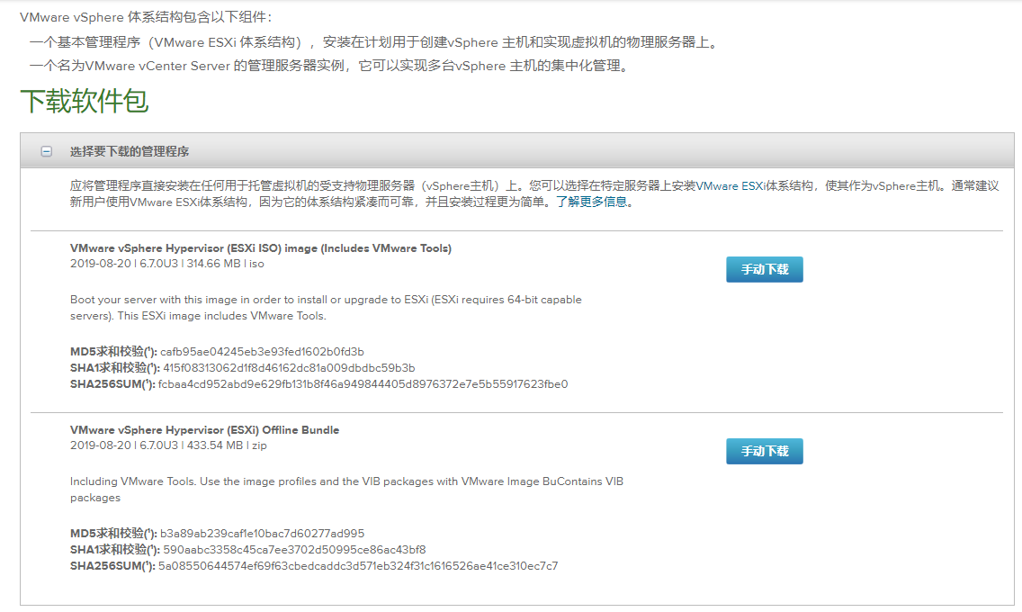Click the Offline Bundle info line showing 433.54 MB
Screen dimensions: 1022x612
click(x=168, y=445)
